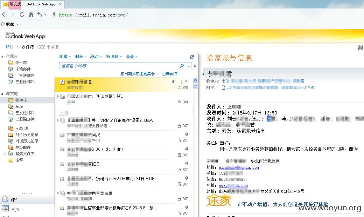Open 收件箱 under 收藏夹

21,63
